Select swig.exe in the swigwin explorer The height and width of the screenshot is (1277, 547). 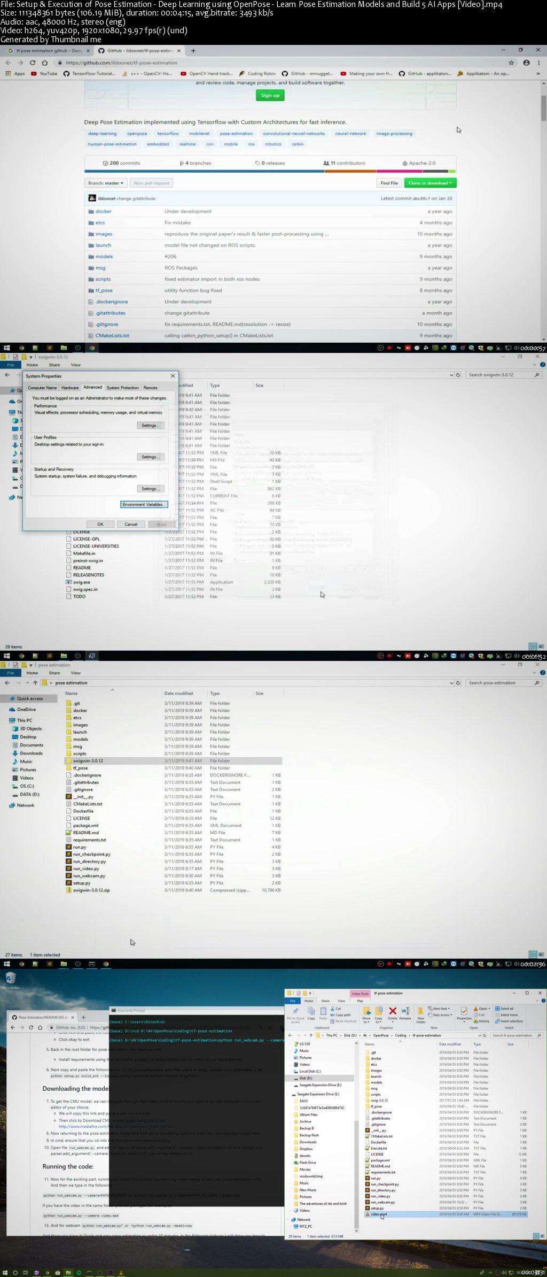[x=82, y=582]
